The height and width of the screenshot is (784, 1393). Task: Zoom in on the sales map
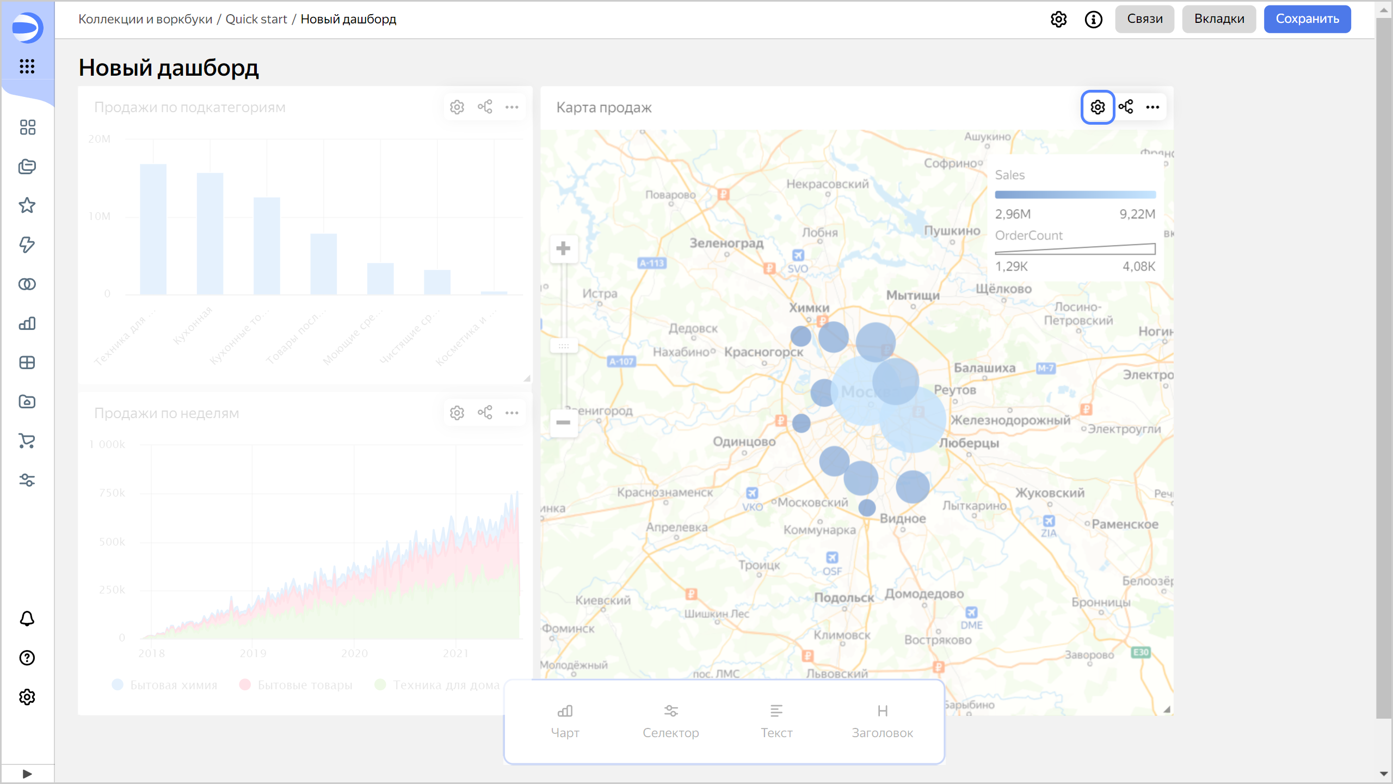pyautogui.click(x=563, y=249)
